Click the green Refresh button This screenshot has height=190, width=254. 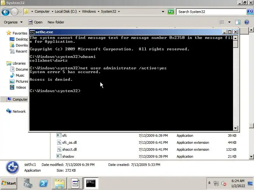[171, 12]
